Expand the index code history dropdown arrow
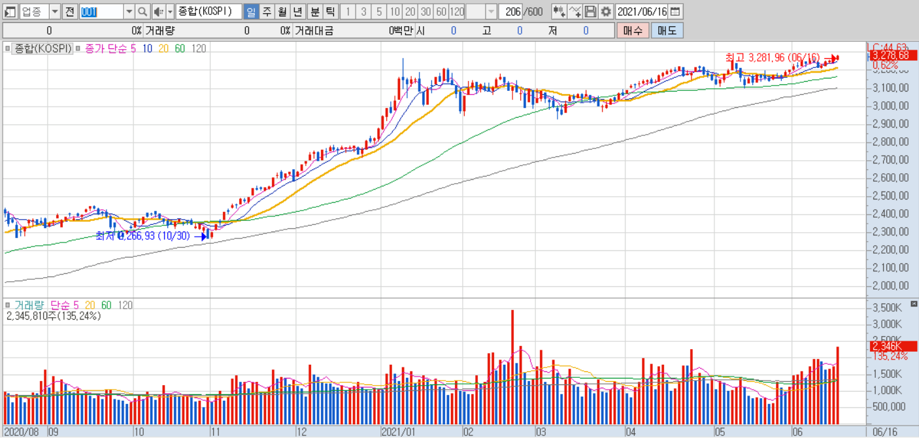The image size is (919, 438). click(129, 12)
